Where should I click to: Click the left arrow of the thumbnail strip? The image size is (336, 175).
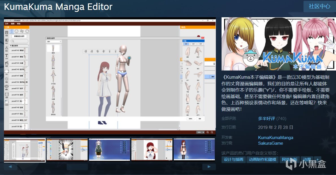(x=10, y=167)
